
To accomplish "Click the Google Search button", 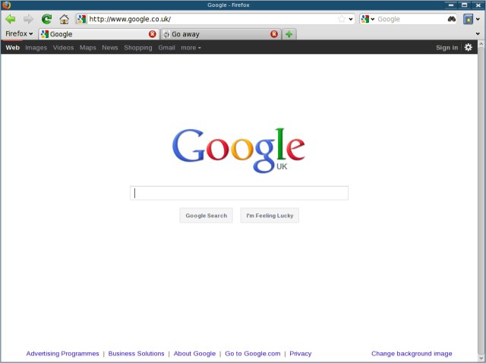I will click(x=206, y=216).
